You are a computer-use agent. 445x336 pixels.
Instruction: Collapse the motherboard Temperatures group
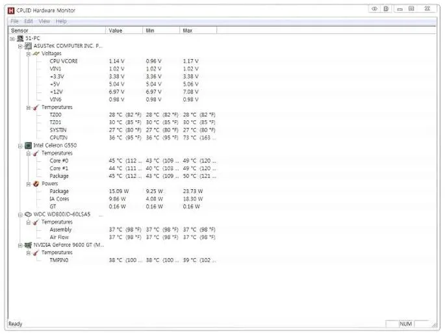pyautogui.click(x=28, y=108)
